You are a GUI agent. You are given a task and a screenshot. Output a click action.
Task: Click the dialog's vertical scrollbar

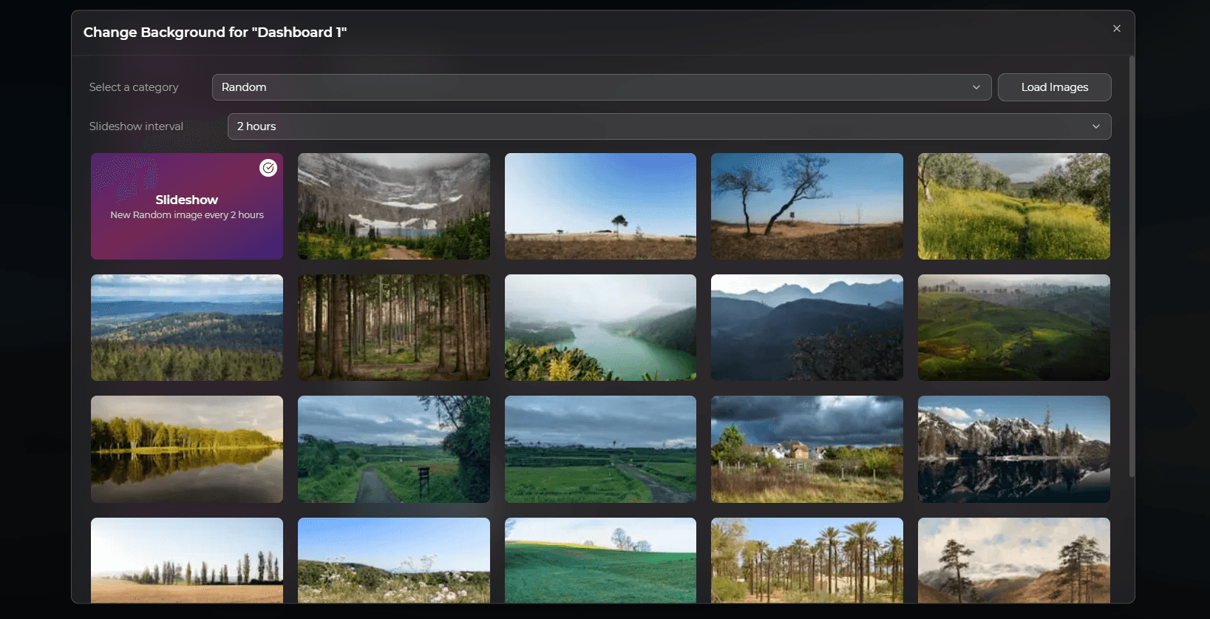coord(1131,266)
